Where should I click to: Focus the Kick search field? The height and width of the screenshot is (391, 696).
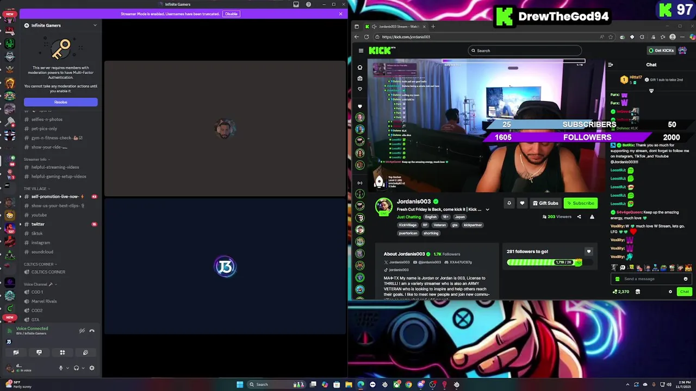525,51
